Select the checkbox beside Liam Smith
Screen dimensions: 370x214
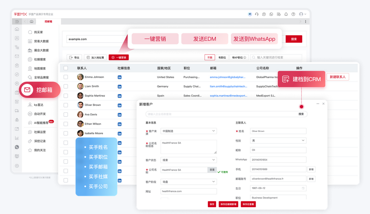[x=66, y=86]
